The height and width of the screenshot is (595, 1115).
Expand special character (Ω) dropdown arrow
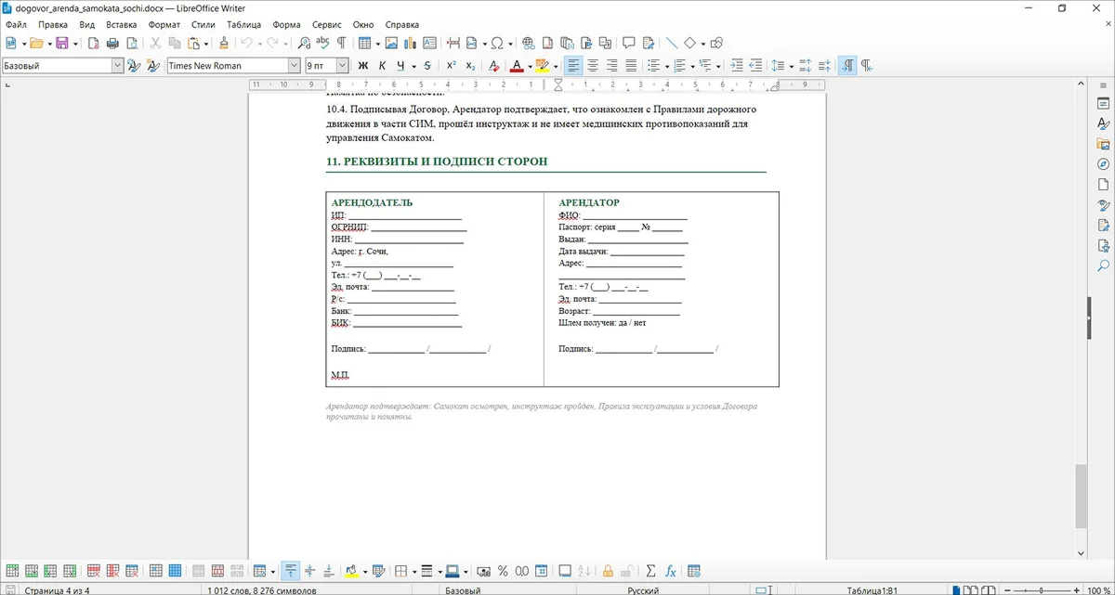[x=510, y=44]
